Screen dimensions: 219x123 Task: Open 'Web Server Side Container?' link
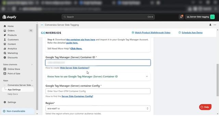(x=75, y=68)
